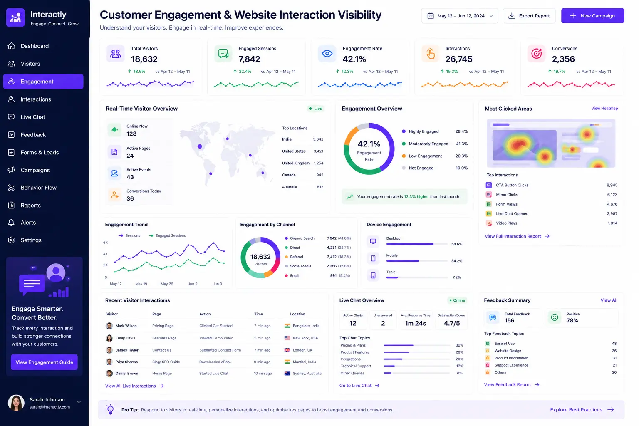Click the Engagement Rate eye icon
The image size is (639, 426).
[x=327, y=54]
